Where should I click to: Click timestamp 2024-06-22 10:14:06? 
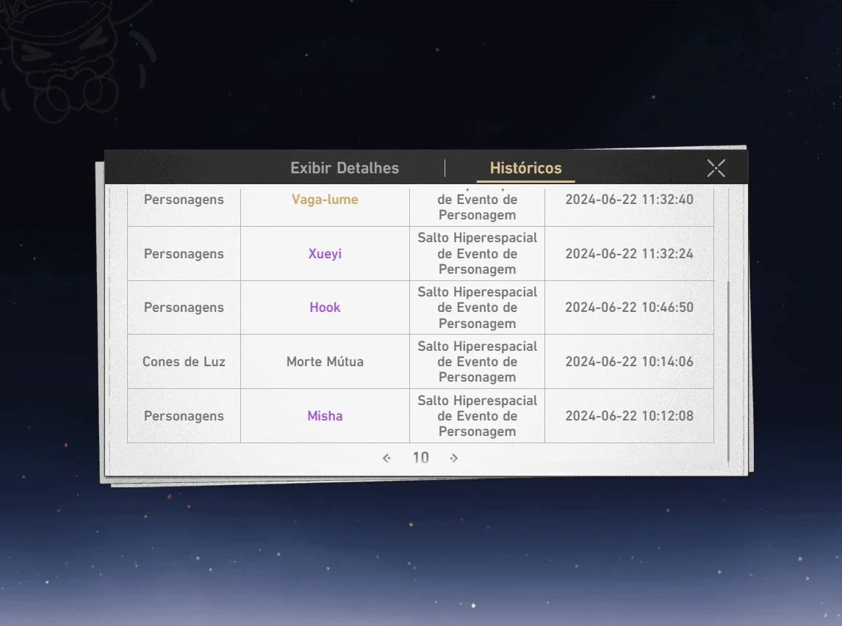pyautogui.click(x=630, y=362)
